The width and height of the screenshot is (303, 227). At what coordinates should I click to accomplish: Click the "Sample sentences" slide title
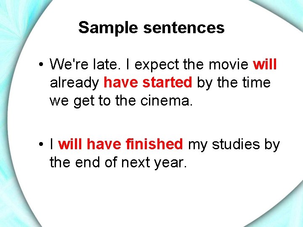click(151, 28)
